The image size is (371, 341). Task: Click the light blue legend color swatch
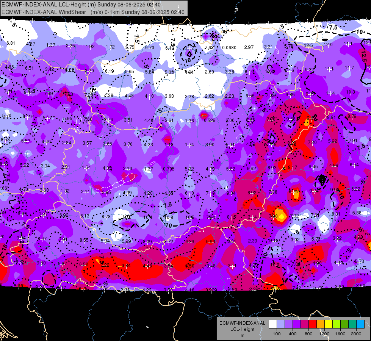(280, 324)
